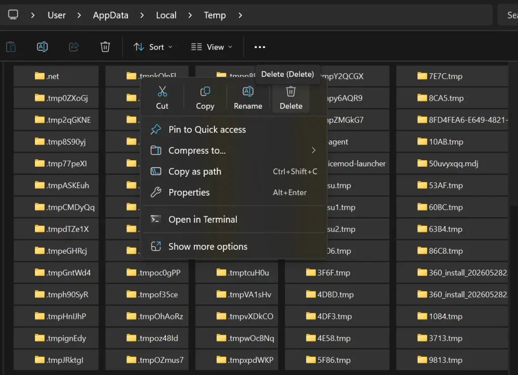Select the .tmpVA1sHv folder
518x375 pixels.
pyautogui.click(x=237, y=294)
